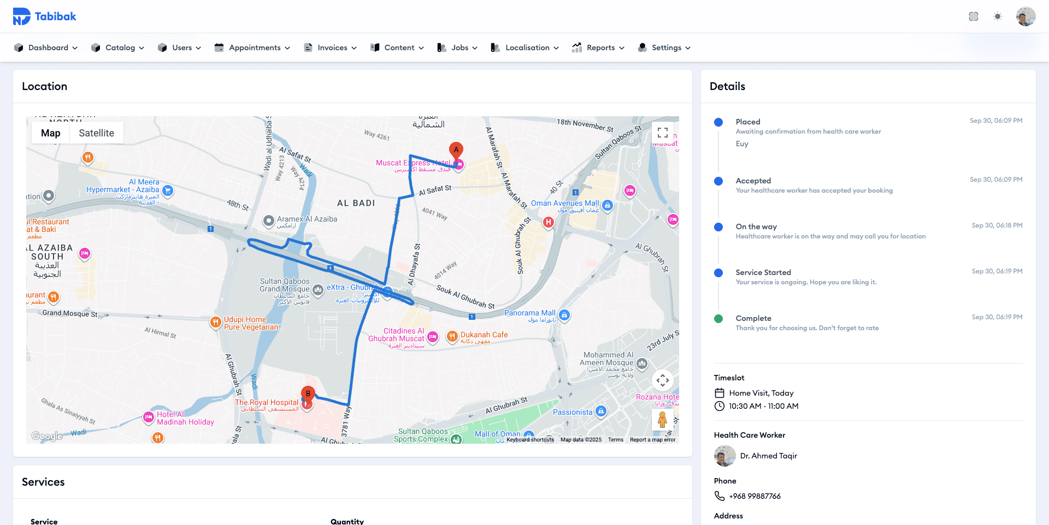Open the Reports dropdown menu
Screen dimensions: 1049x525
(598, 47)
